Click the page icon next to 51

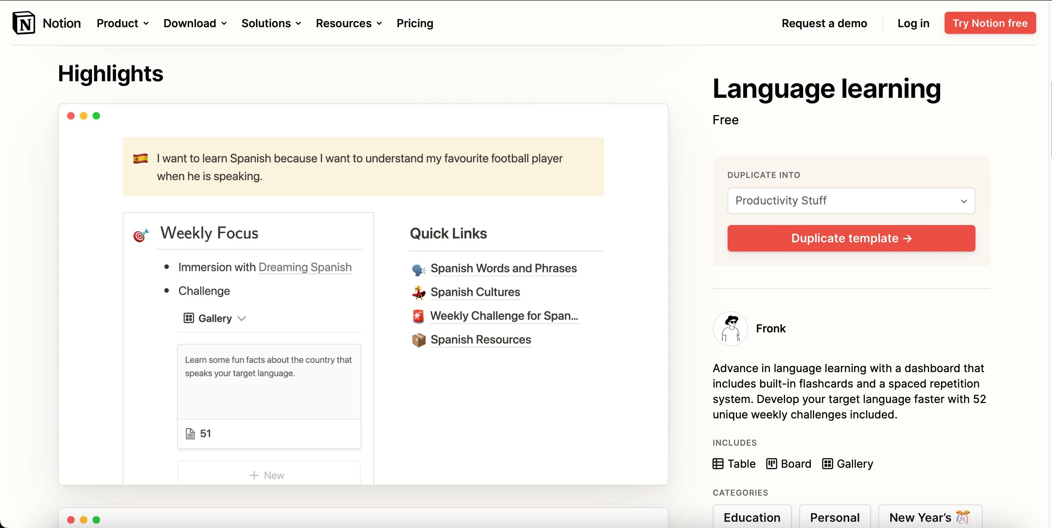[x=190, y=434]
